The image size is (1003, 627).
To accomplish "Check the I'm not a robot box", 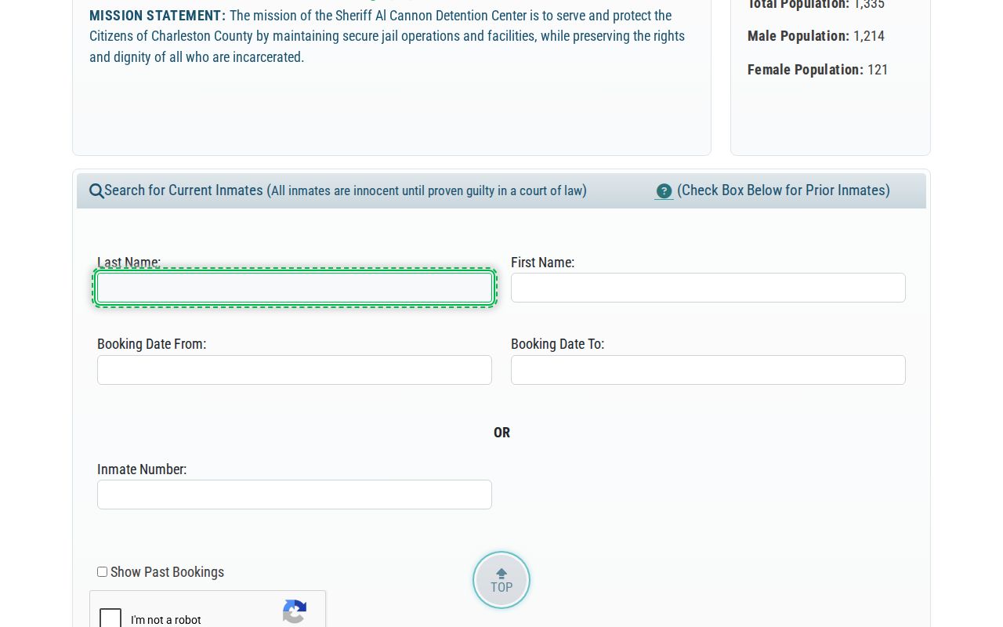I will coord(110,618).
